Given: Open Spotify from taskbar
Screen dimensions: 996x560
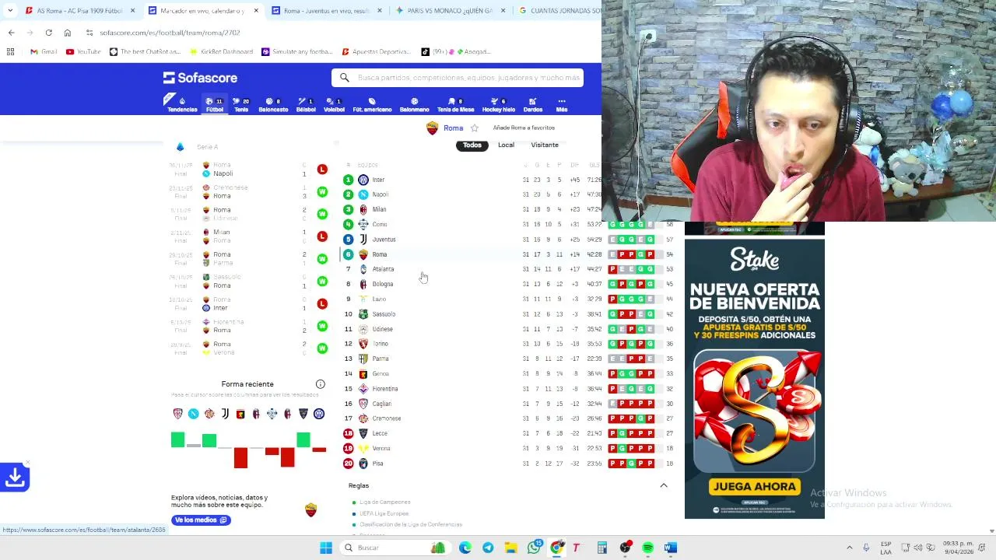Looking at the screenshot, I should [x=647, y=548].
